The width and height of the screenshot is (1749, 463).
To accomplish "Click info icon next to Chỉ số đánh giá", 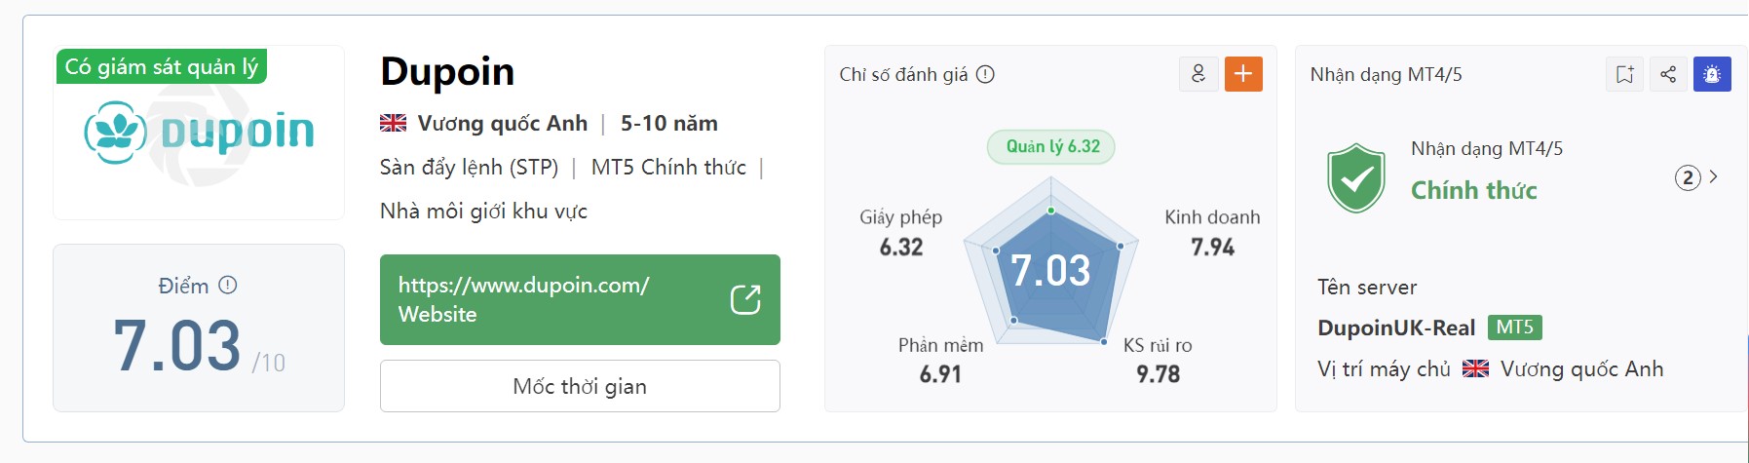I will pyautogui.click(x=985, y=74).
